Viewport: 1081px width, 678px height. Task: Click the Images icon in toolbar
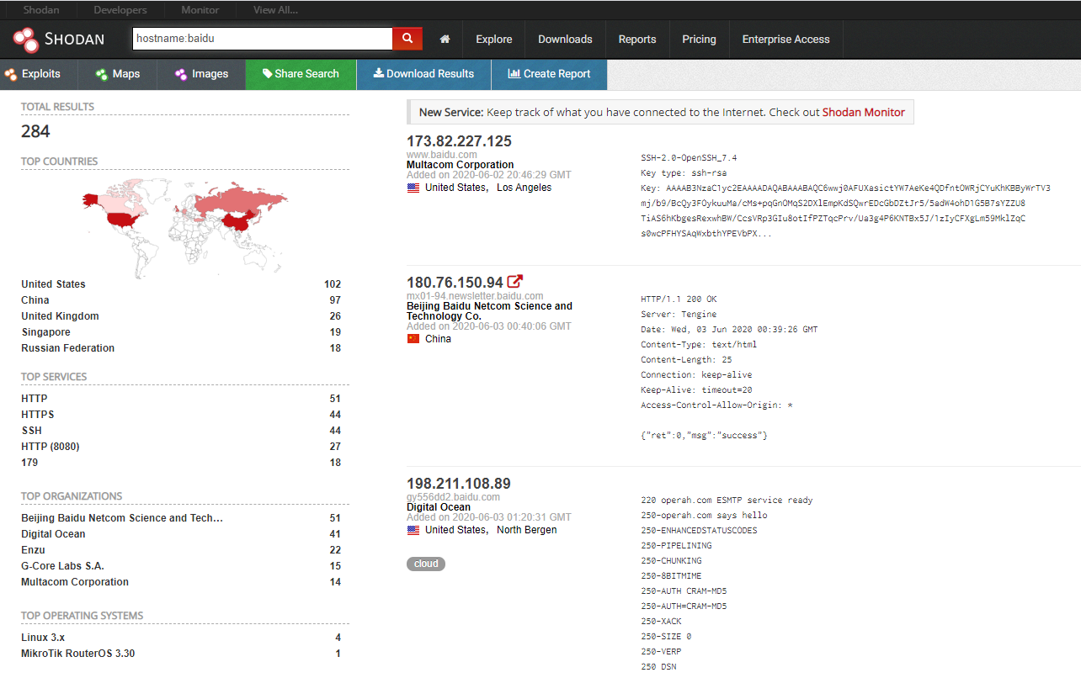181,74
